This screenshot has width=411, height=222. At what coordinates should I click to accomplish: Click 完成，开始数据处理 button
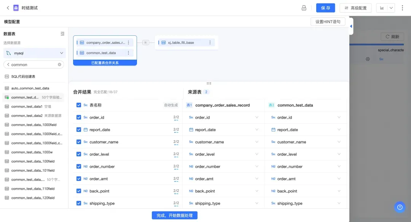[174, 216]
